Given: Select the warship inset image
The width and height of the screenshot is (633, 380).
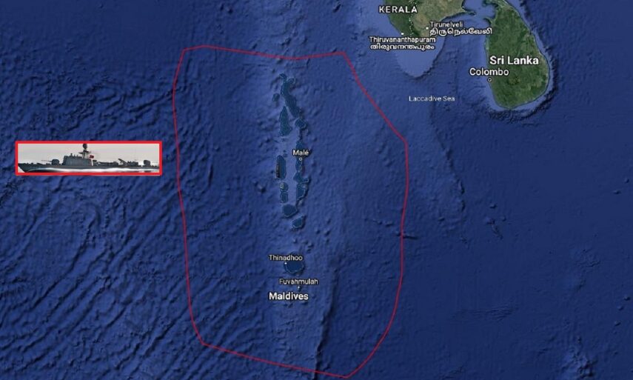Looking at the screenshot, I should 89,158.
